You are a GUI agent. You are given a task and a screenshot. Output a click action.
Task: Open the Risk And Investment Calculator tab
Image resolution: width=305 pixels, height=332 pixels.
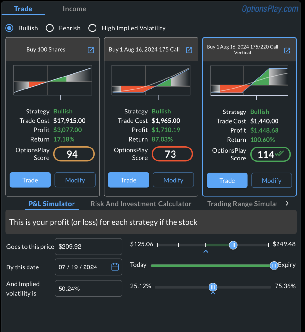coord(141,204)
